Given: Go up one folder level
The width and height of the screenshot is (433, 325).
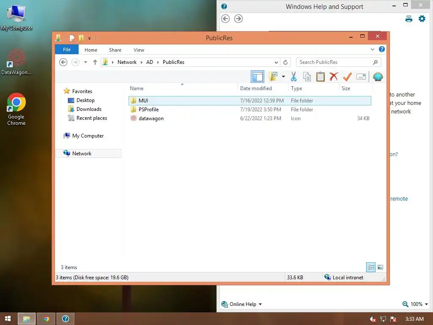Looking at the screenshot, I should (x=95, y=62).
